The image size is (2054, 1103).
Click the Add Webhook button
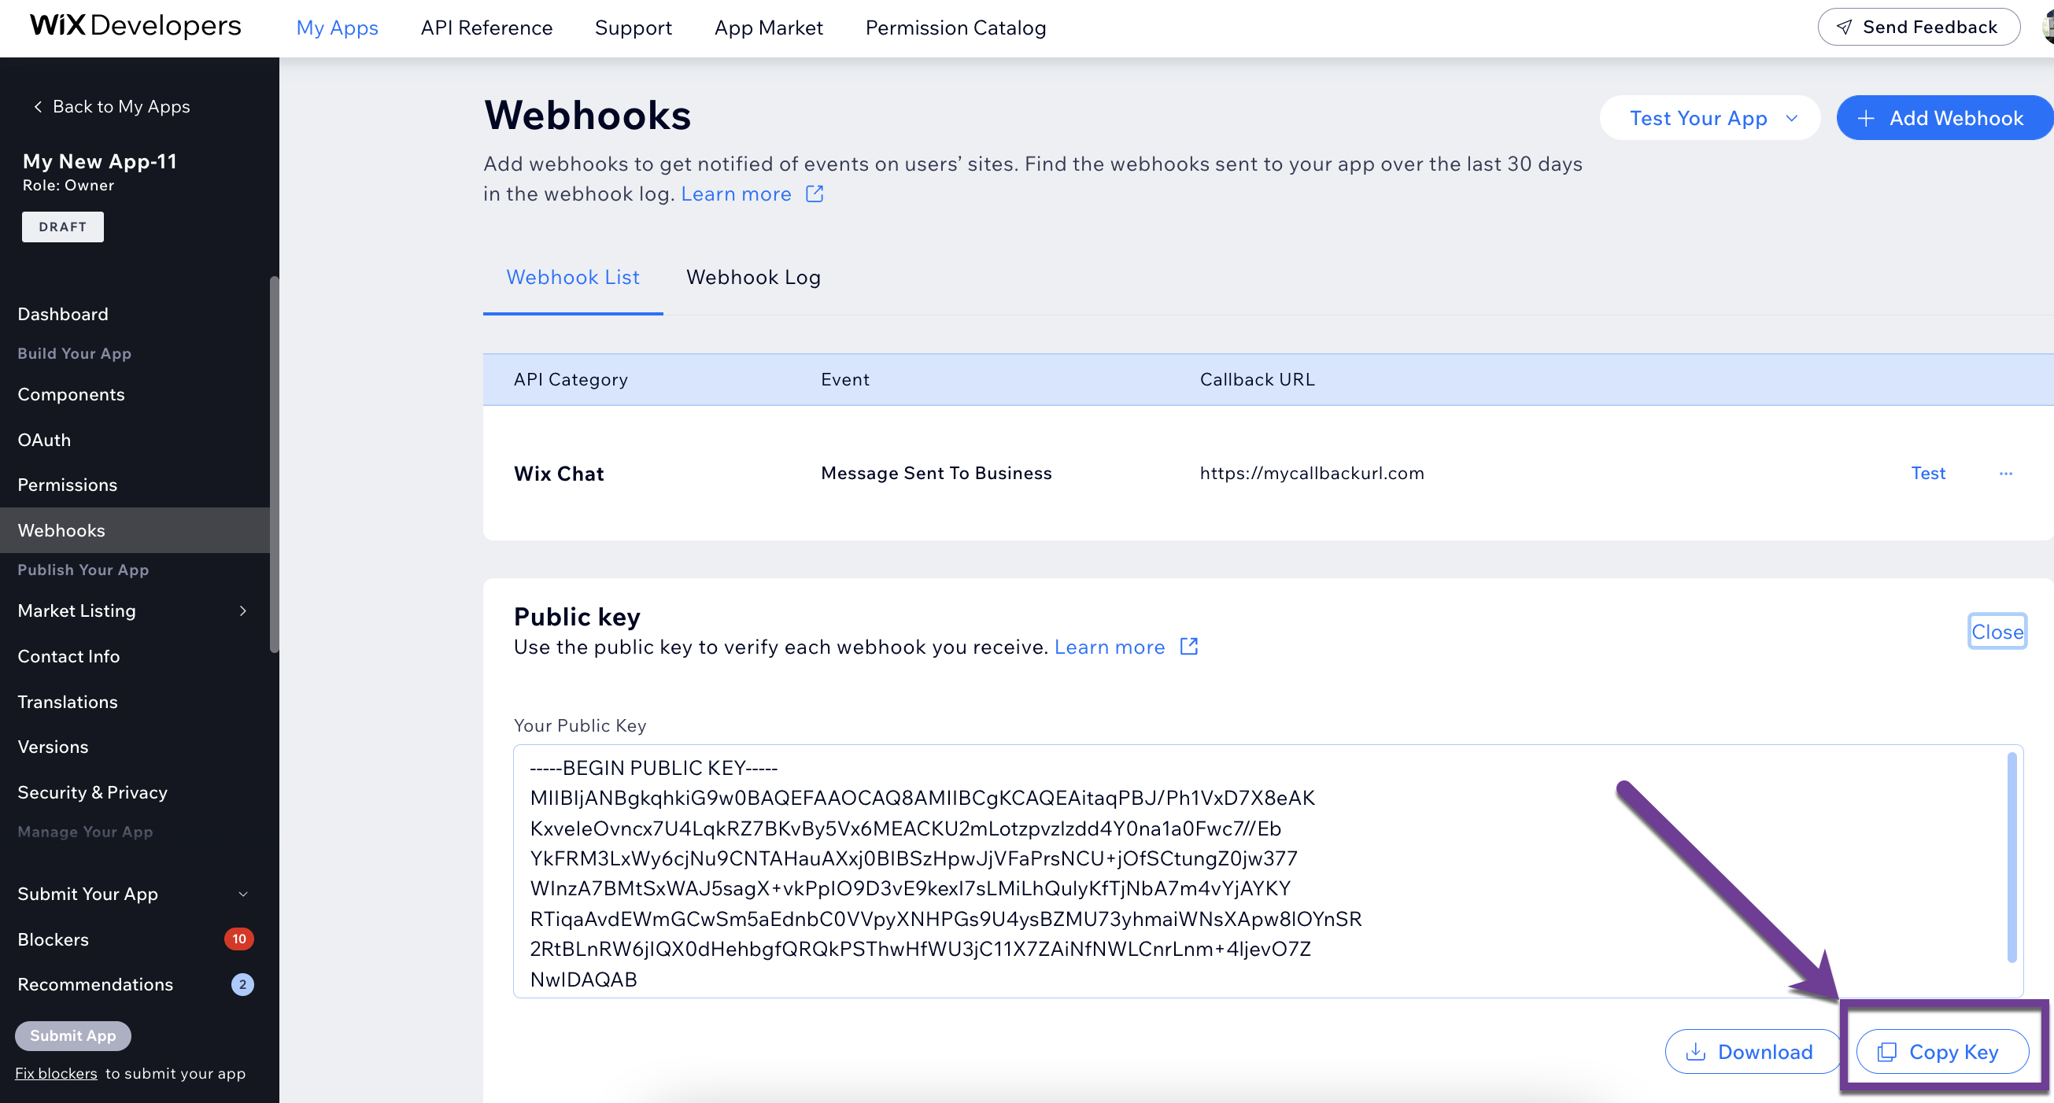[1944, 118]
